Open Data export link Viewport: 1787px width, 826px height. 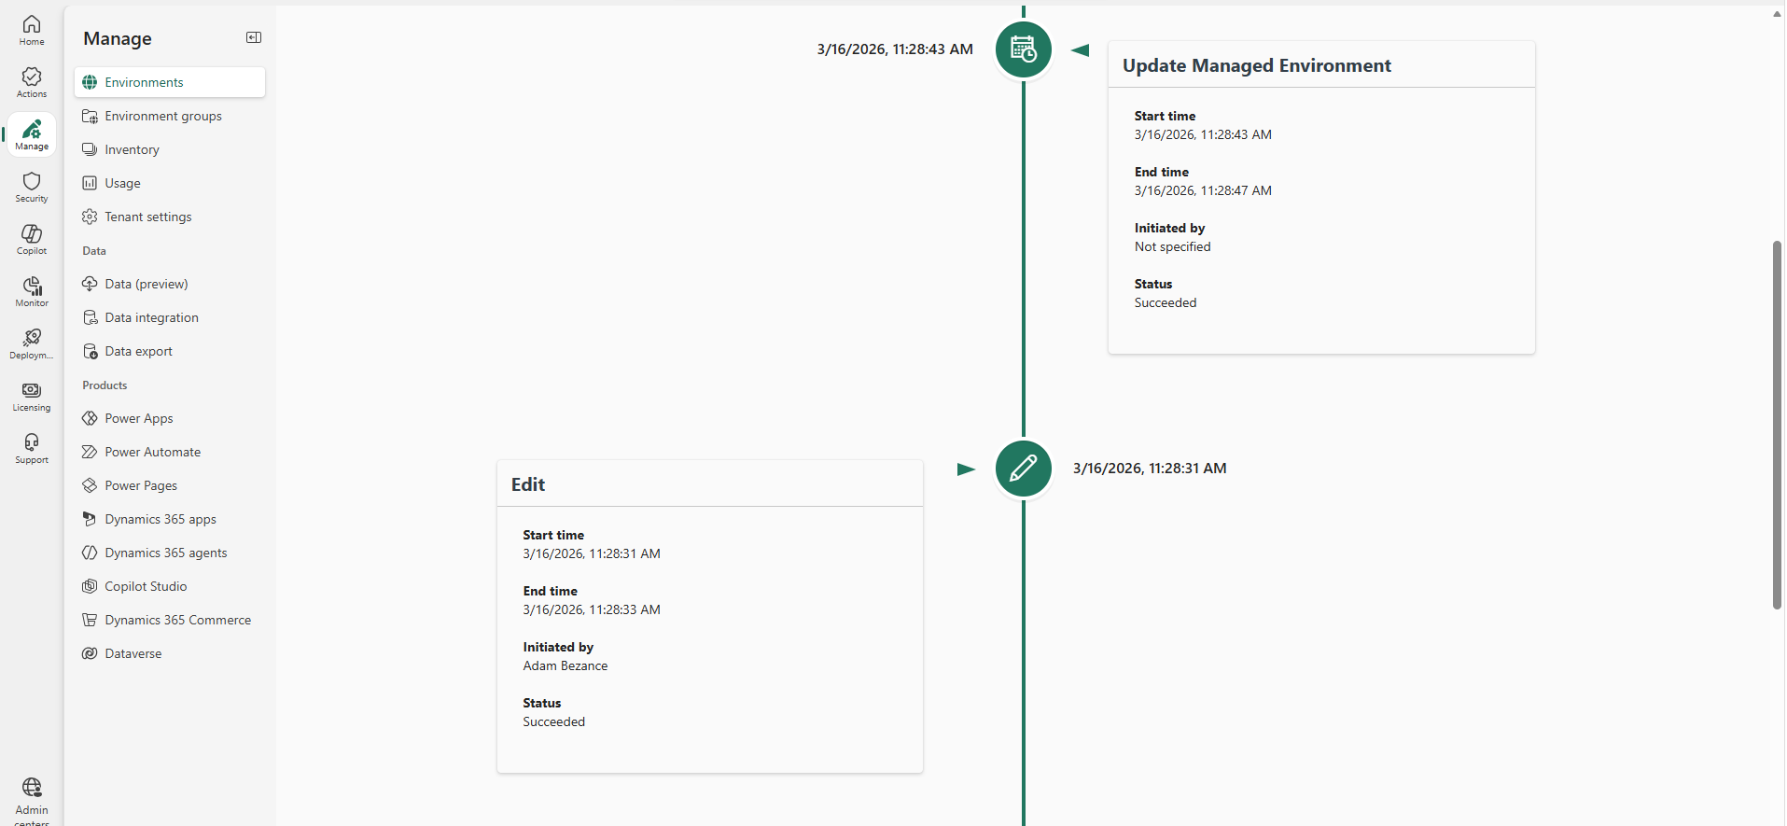tap(170, 351)
